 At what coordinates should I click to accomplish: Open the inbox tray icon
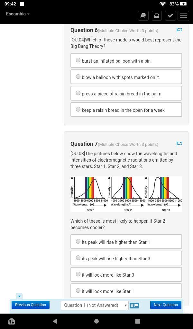pyautogui.click(x=157, y=15)
